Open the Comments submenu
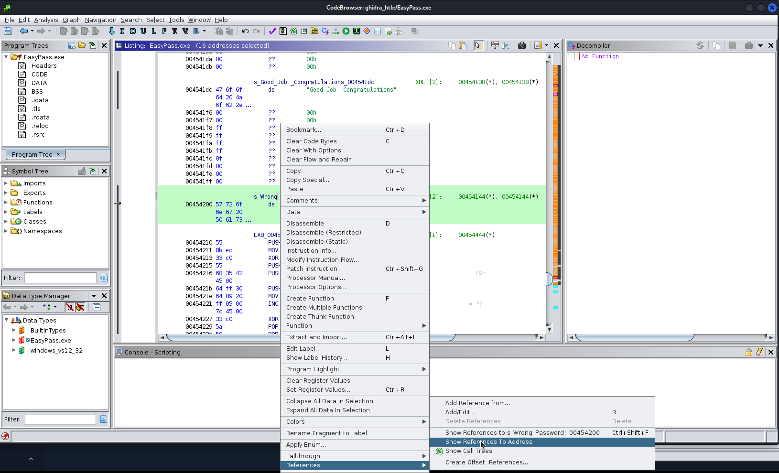The height and width of the screenshot is (473, 779). 355,201
